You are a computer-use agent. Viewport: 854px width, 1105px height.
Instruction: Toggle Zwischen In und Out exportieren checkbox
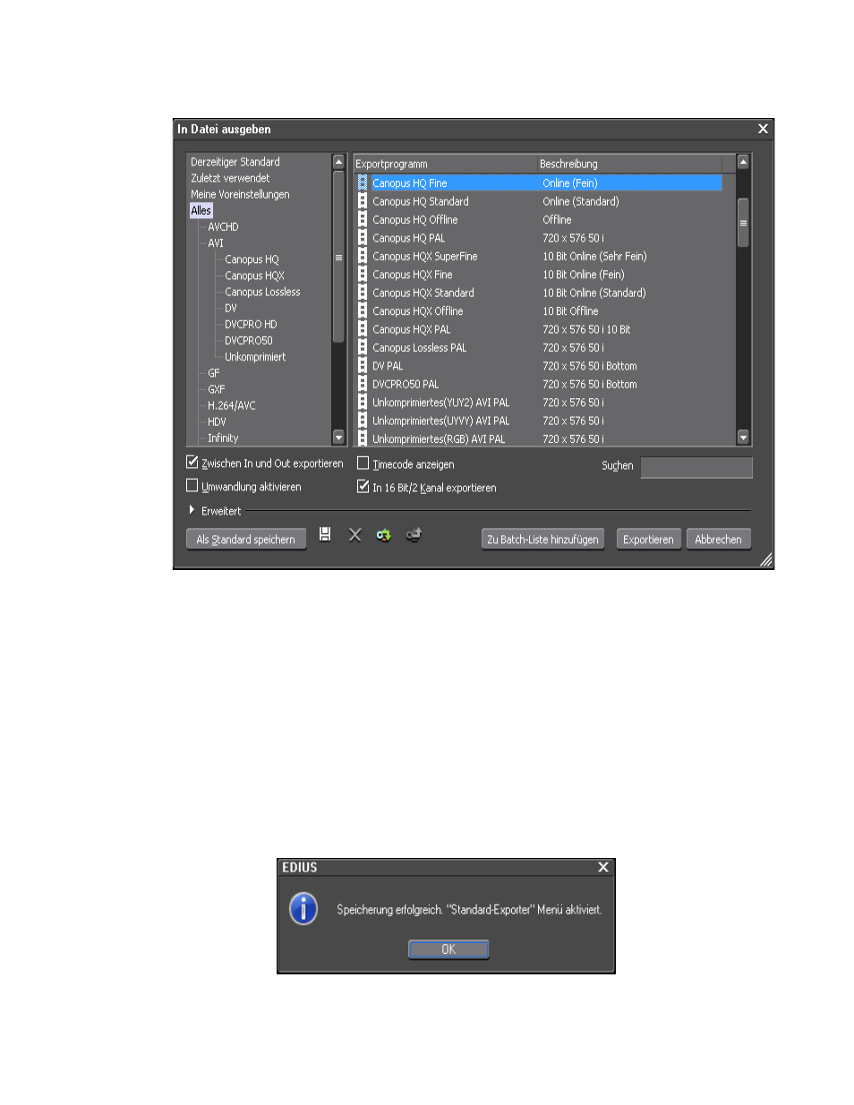[x=192, y=463]
